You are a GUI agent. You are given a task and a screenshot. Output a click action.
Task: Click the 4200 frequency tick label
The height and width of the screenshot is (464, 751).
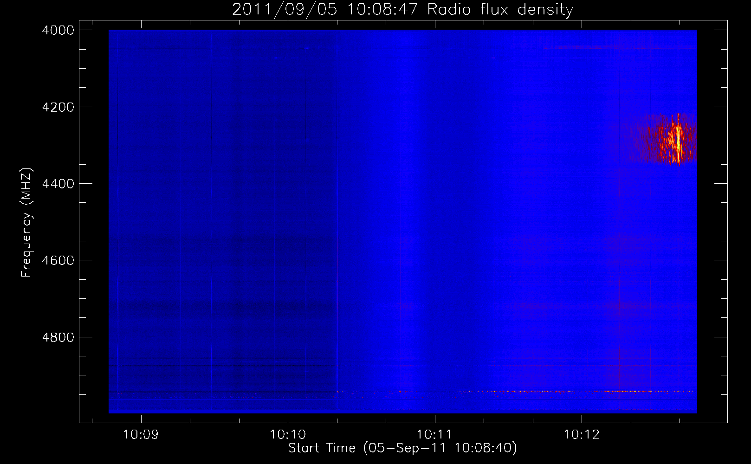click(x=58, y=107)
